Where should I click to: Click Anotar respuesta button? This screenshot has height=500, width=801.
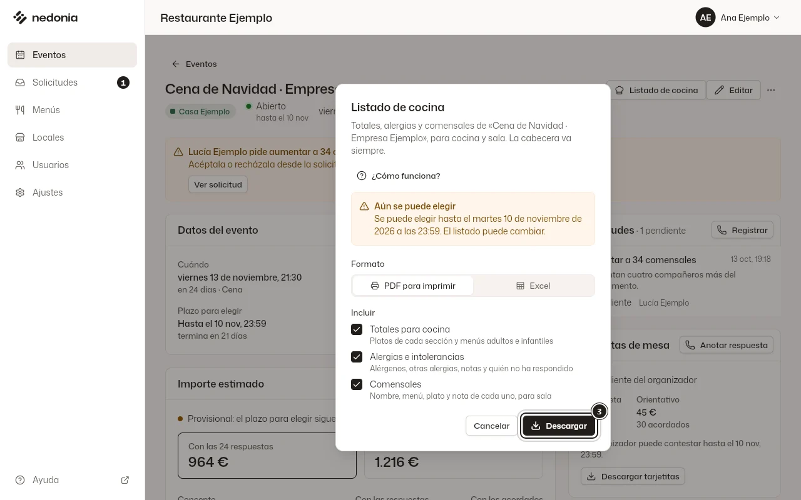727,345
